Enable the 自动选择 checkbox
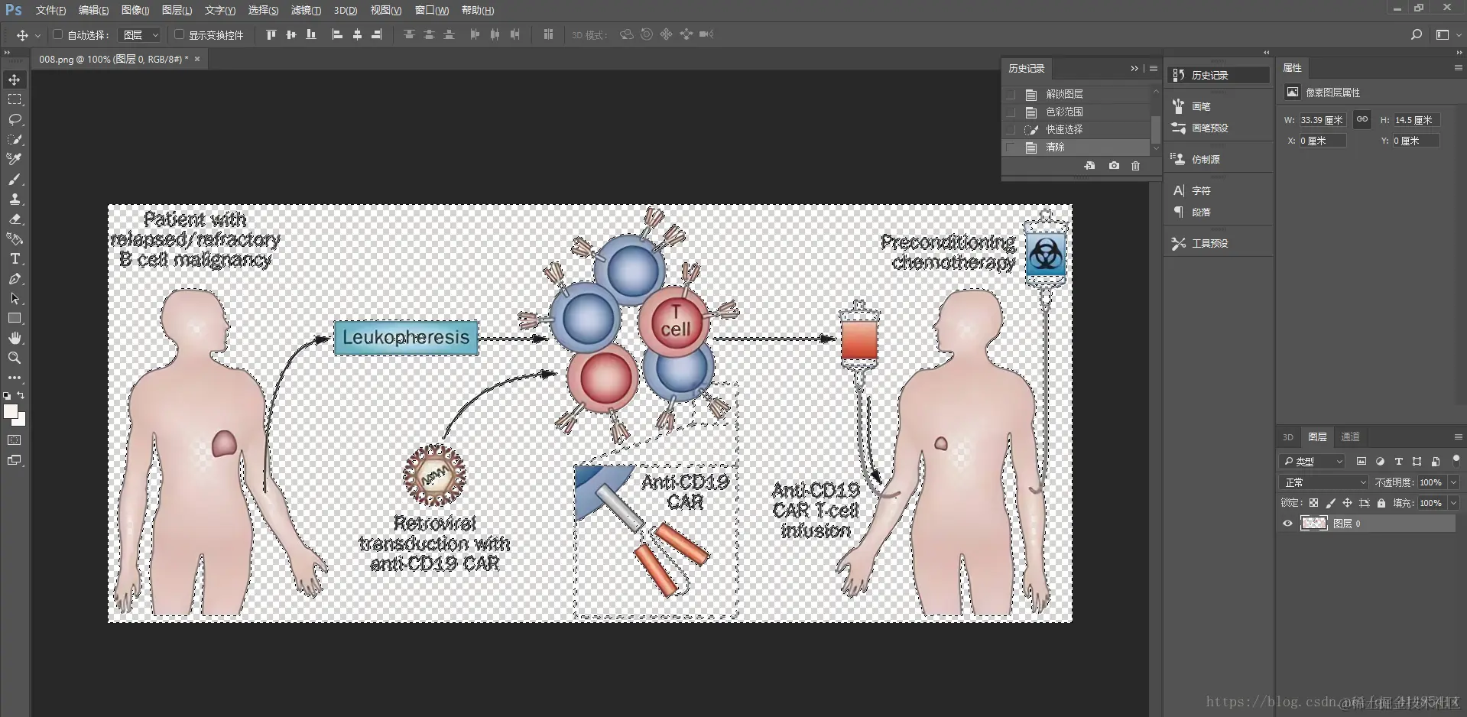 (57, 34)
